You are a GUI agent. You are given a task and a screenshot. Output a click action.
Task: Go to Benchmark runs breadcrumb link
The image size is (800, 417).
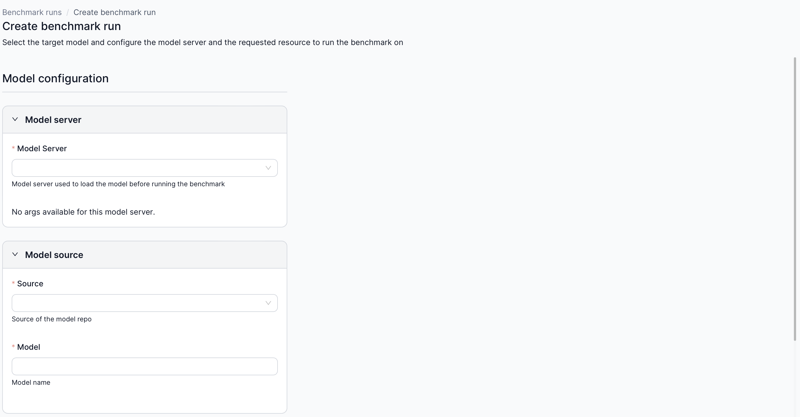(x=32, y=13)
